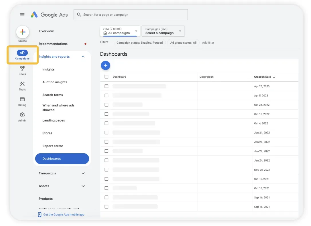Image resolution: width=311 pixels, height=226 pixels.
Task: Expand the Campaigns section in the sidebar
Action: pyautogui.click(x=83, y=173)
